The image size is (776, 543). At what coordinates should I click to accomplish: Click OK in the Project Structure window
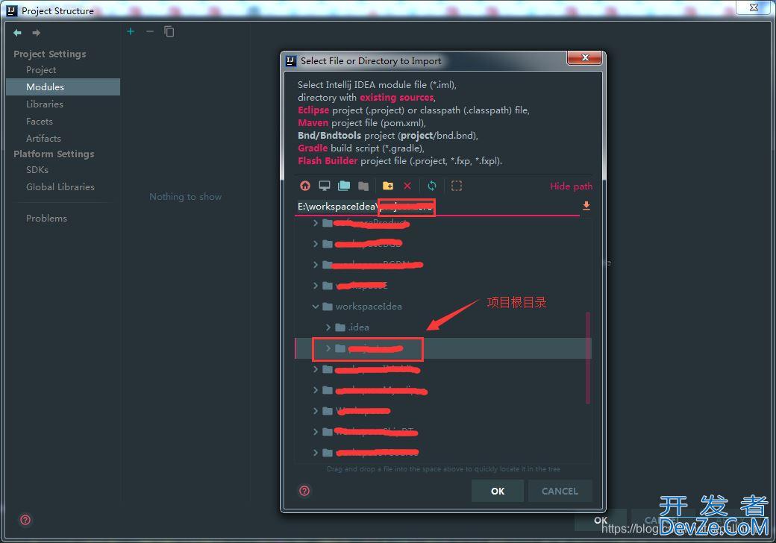coord(601,520)
